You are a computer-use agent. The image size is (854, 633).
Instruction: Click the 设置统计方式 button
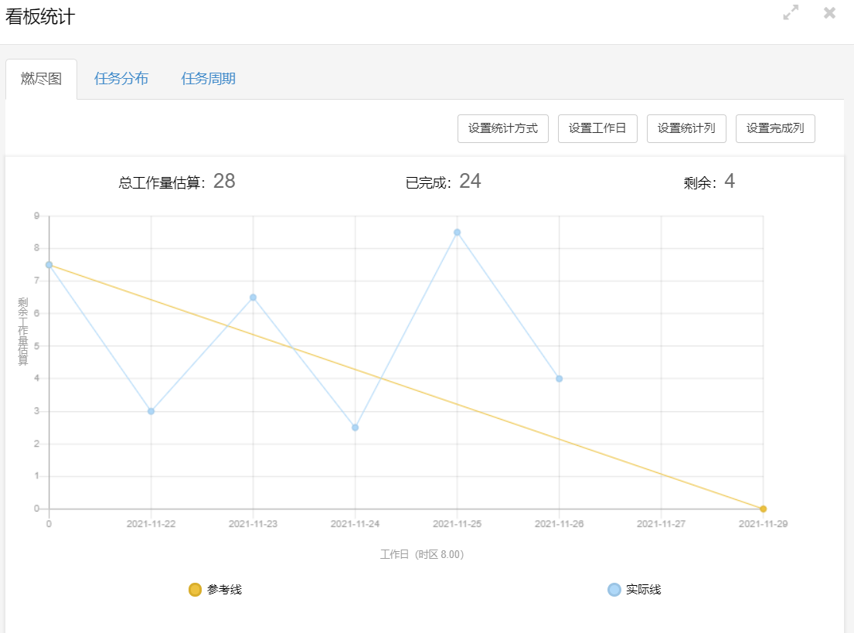502,128
